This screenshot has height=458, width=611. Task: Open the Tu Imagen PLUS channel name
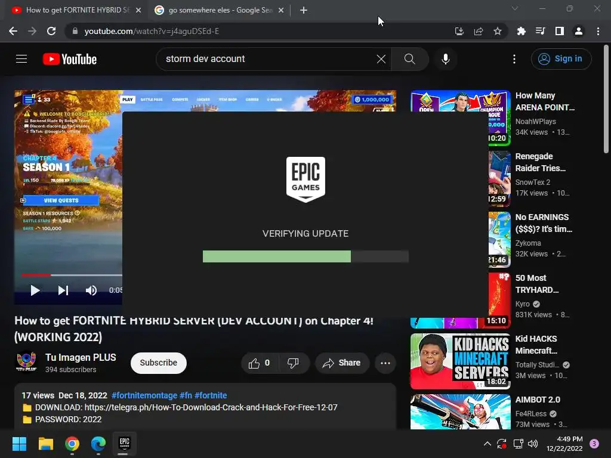(81, 358)
